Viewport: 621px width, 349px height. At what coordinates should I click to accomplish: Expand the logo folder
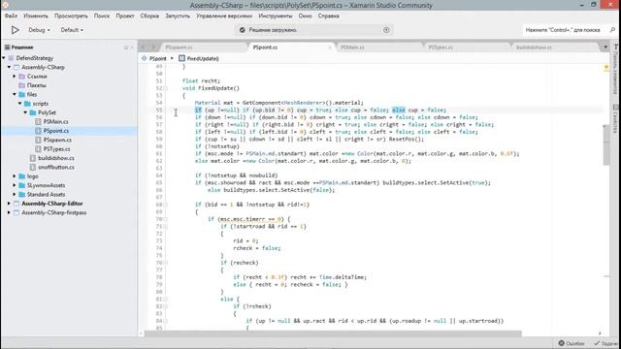pos(15,176)
